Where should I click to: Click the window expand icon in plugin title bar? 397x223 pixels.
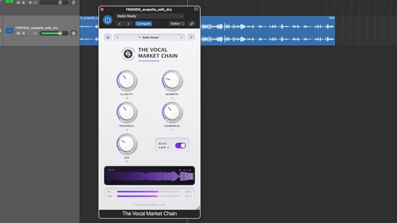pos(196,9)
